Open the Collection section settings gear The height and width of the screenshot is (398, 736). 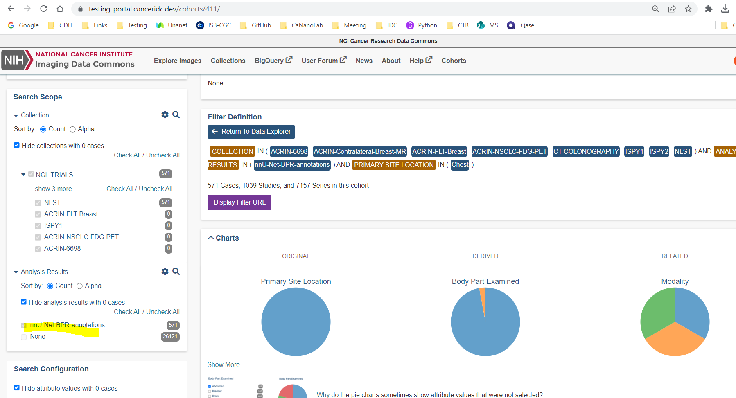click(165, 115)
